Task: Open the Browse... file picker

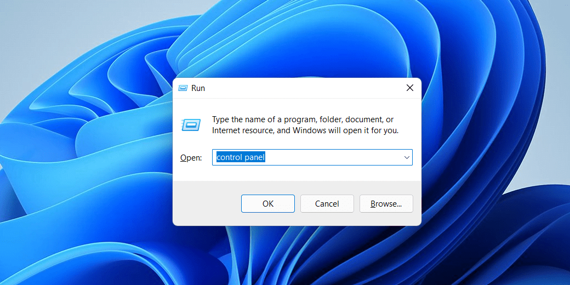Action: (386, 203)
